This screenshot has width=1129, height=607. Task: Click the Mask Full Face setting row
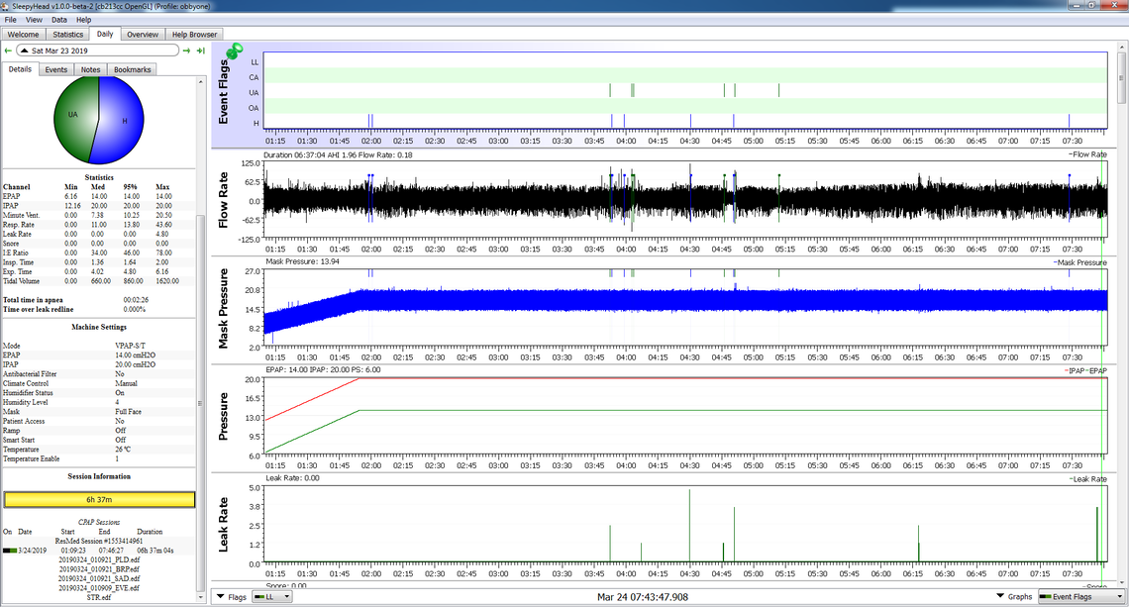click(x=99, y=411)
